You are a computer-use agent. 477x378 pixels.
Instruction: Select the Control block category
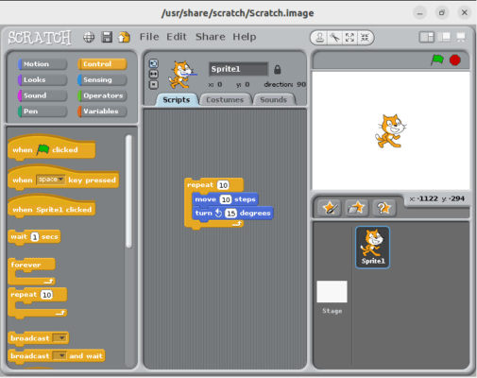click(102, 64)
